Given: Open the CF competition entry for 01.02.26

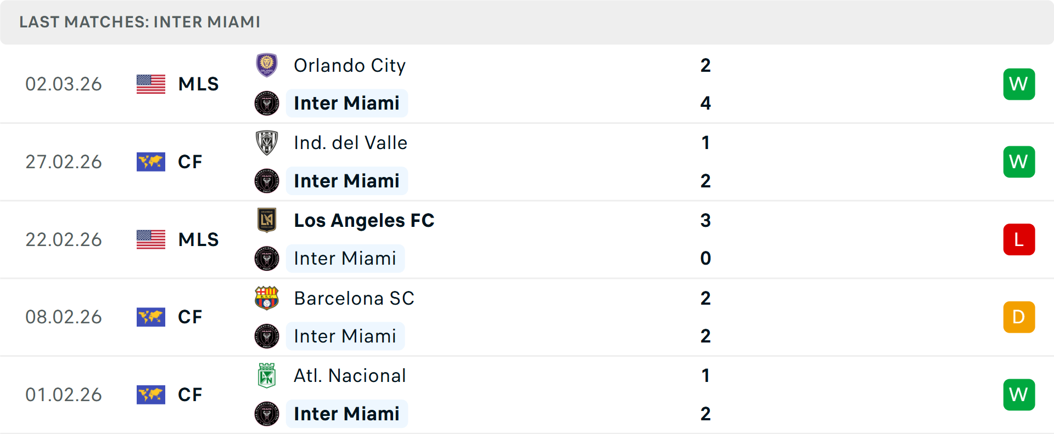Looking at the screenshot, I should [189, 395].
